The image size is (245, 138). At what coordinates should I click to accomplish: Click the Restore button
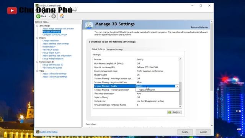175,112
